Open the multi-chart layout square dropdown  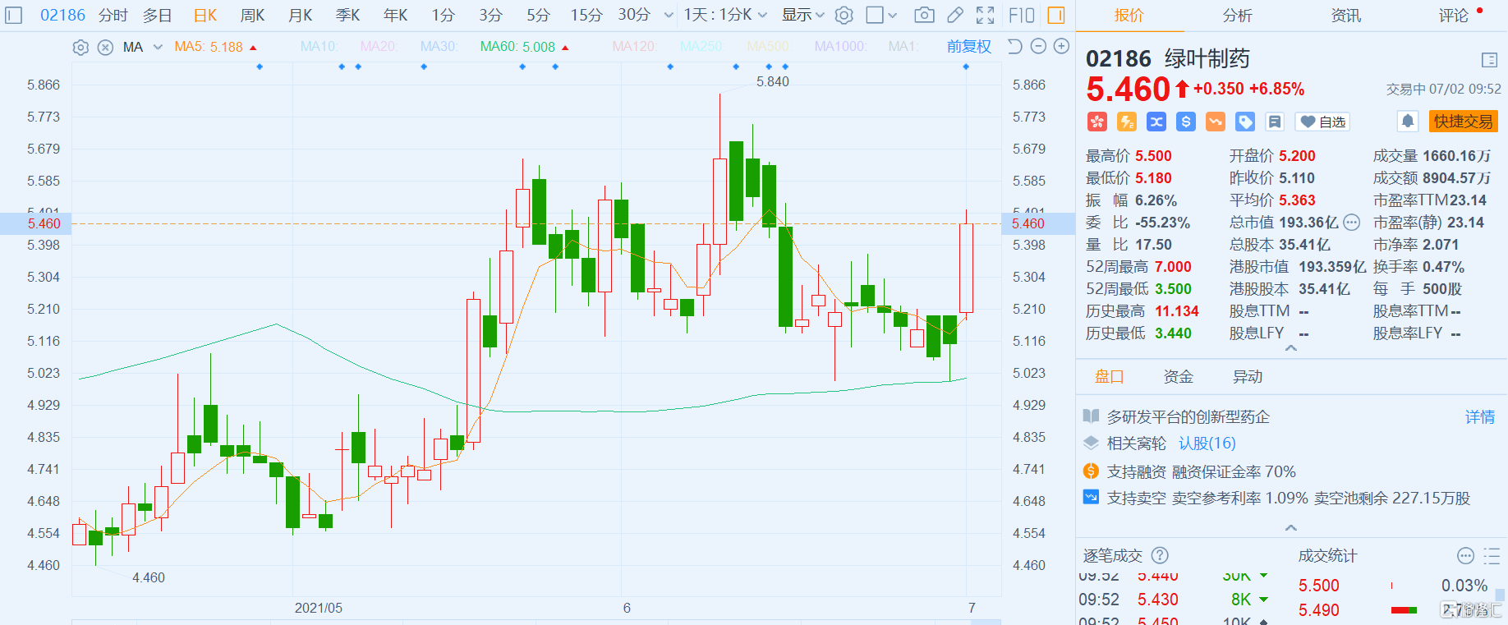[882, 15]
